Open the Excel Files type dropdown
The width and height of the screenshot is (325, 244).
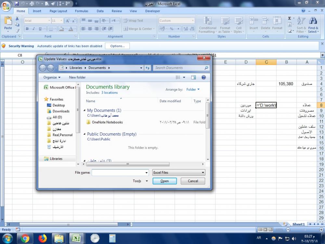179,172
